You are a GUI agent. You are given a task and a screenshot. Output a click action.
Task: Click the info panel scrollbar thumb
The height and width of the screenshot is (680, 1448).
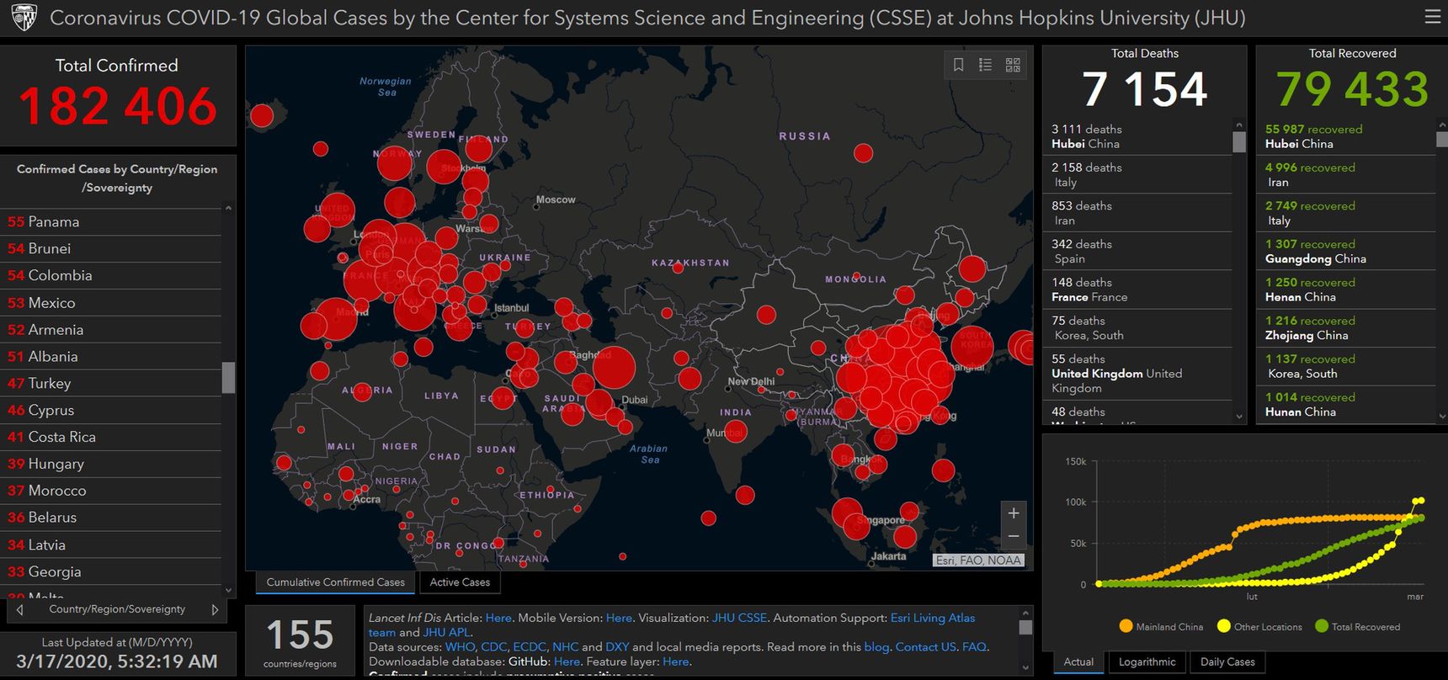point(1025,627)
